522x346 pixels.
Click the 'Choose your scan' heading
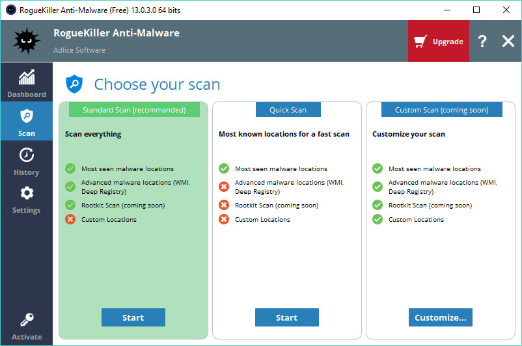(x=157, y=85)
